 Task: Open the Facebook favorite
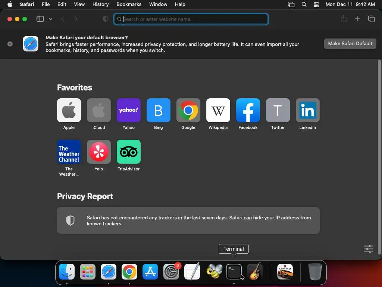click(x=248, y=110)
